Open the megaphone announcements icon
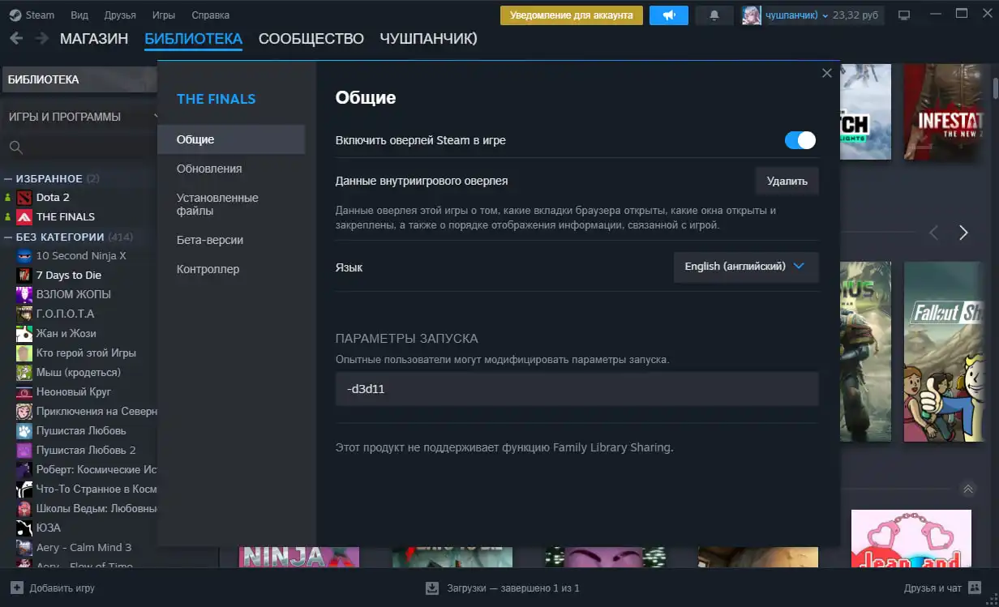 click(669, 15)
